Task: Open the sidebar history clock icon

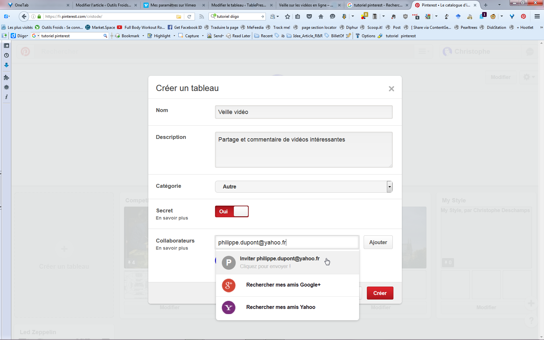Action: tap(6, 55)
